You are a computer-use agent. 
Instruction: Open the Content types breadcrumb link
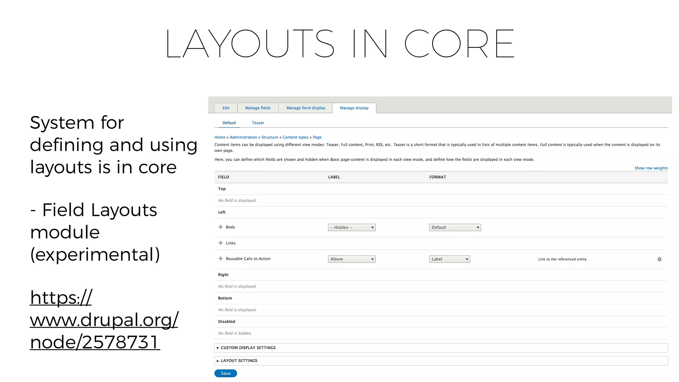pos(295,137)
